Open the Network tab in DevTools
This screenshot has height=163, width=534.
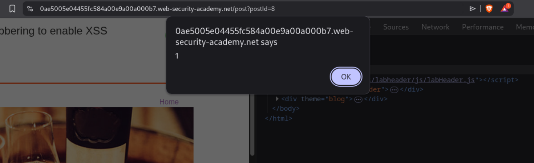point(435,27)
